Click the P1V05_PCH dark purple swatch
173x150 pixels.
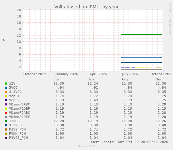(x=6, y=138)
